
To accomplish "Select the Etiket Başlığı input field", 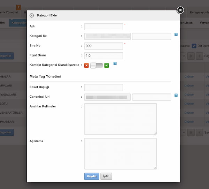I will point(103,88).
